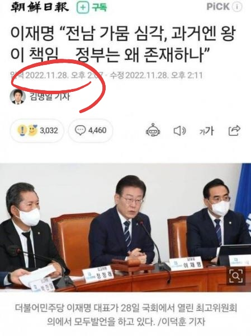The width and height of the screenshot is (251, 336).
Task: Subscribe using the green 구독 button
Action: 92,8
